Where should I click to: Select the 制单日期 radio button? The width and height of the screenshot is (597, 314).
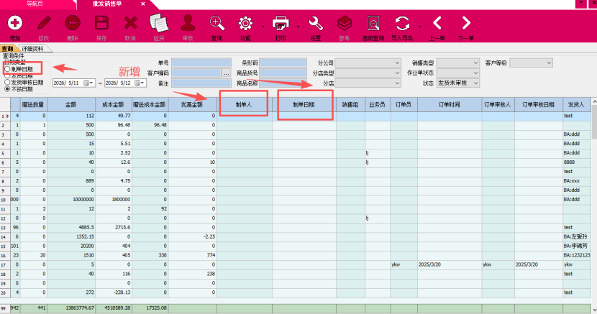[7, 69]
